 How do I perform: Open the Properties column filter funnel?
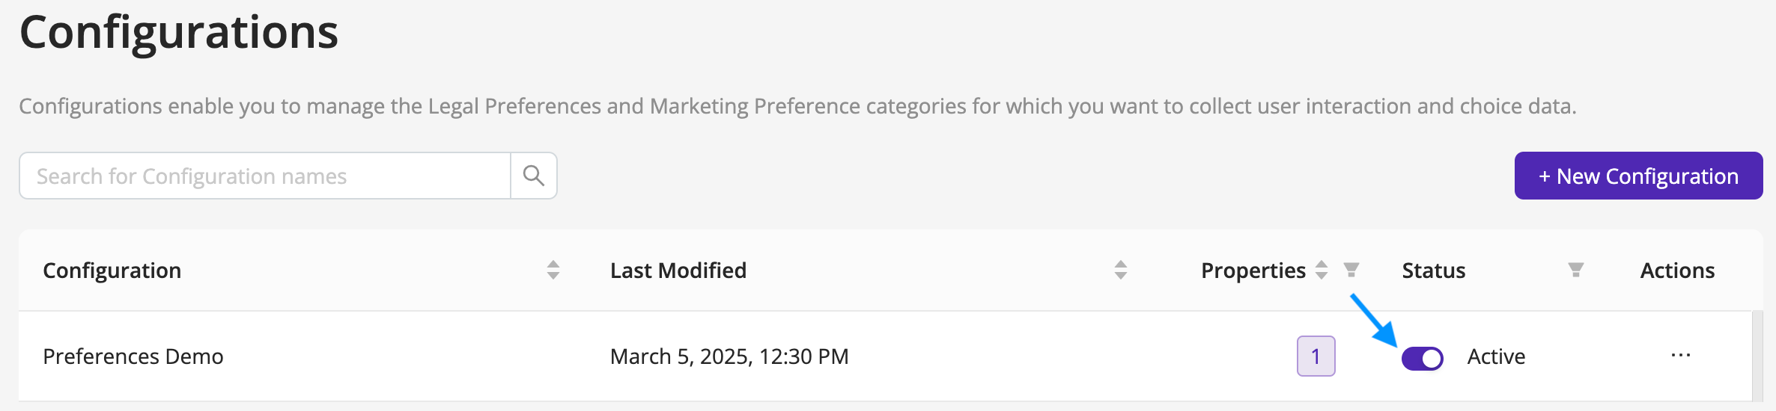(x=1351, y=270)
